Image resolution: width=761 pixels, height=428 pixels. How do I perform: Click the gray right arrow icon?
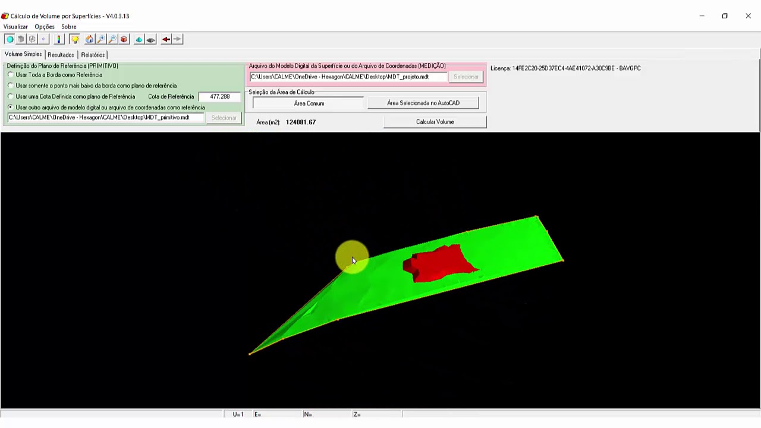[177, 39]
